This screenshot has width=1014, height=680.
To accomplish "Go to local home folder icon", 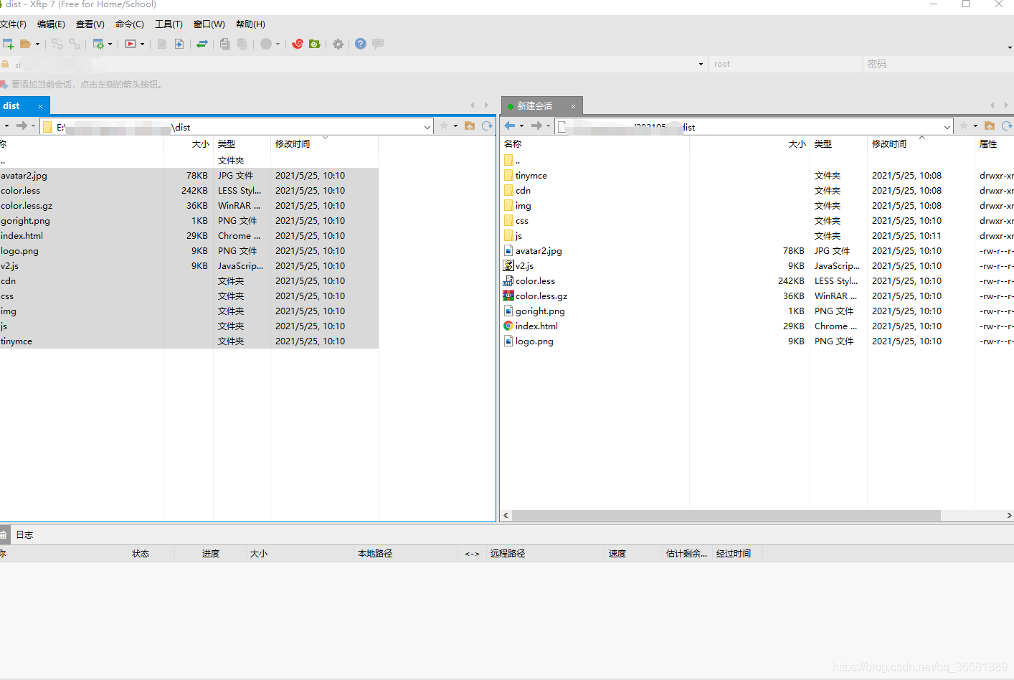I will (x=470, y=126).
